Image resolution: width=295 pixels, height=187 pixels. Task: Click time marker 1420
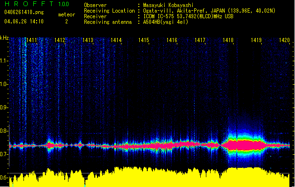coord(284,40)
